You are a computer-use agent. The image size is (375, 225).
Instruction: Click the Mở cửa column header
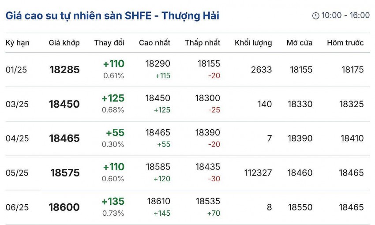(x=299, y=43)
